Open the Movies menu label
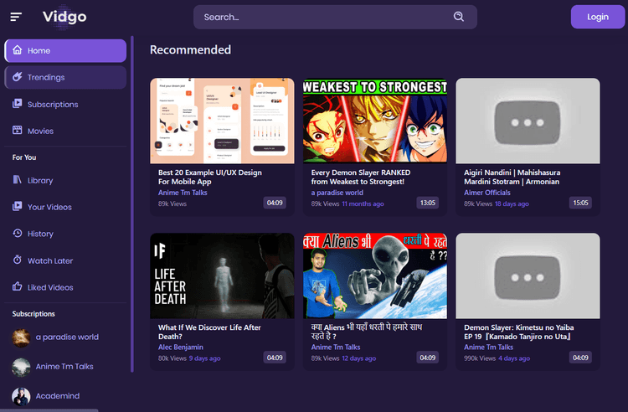628x412 pixels. point(40,131)
